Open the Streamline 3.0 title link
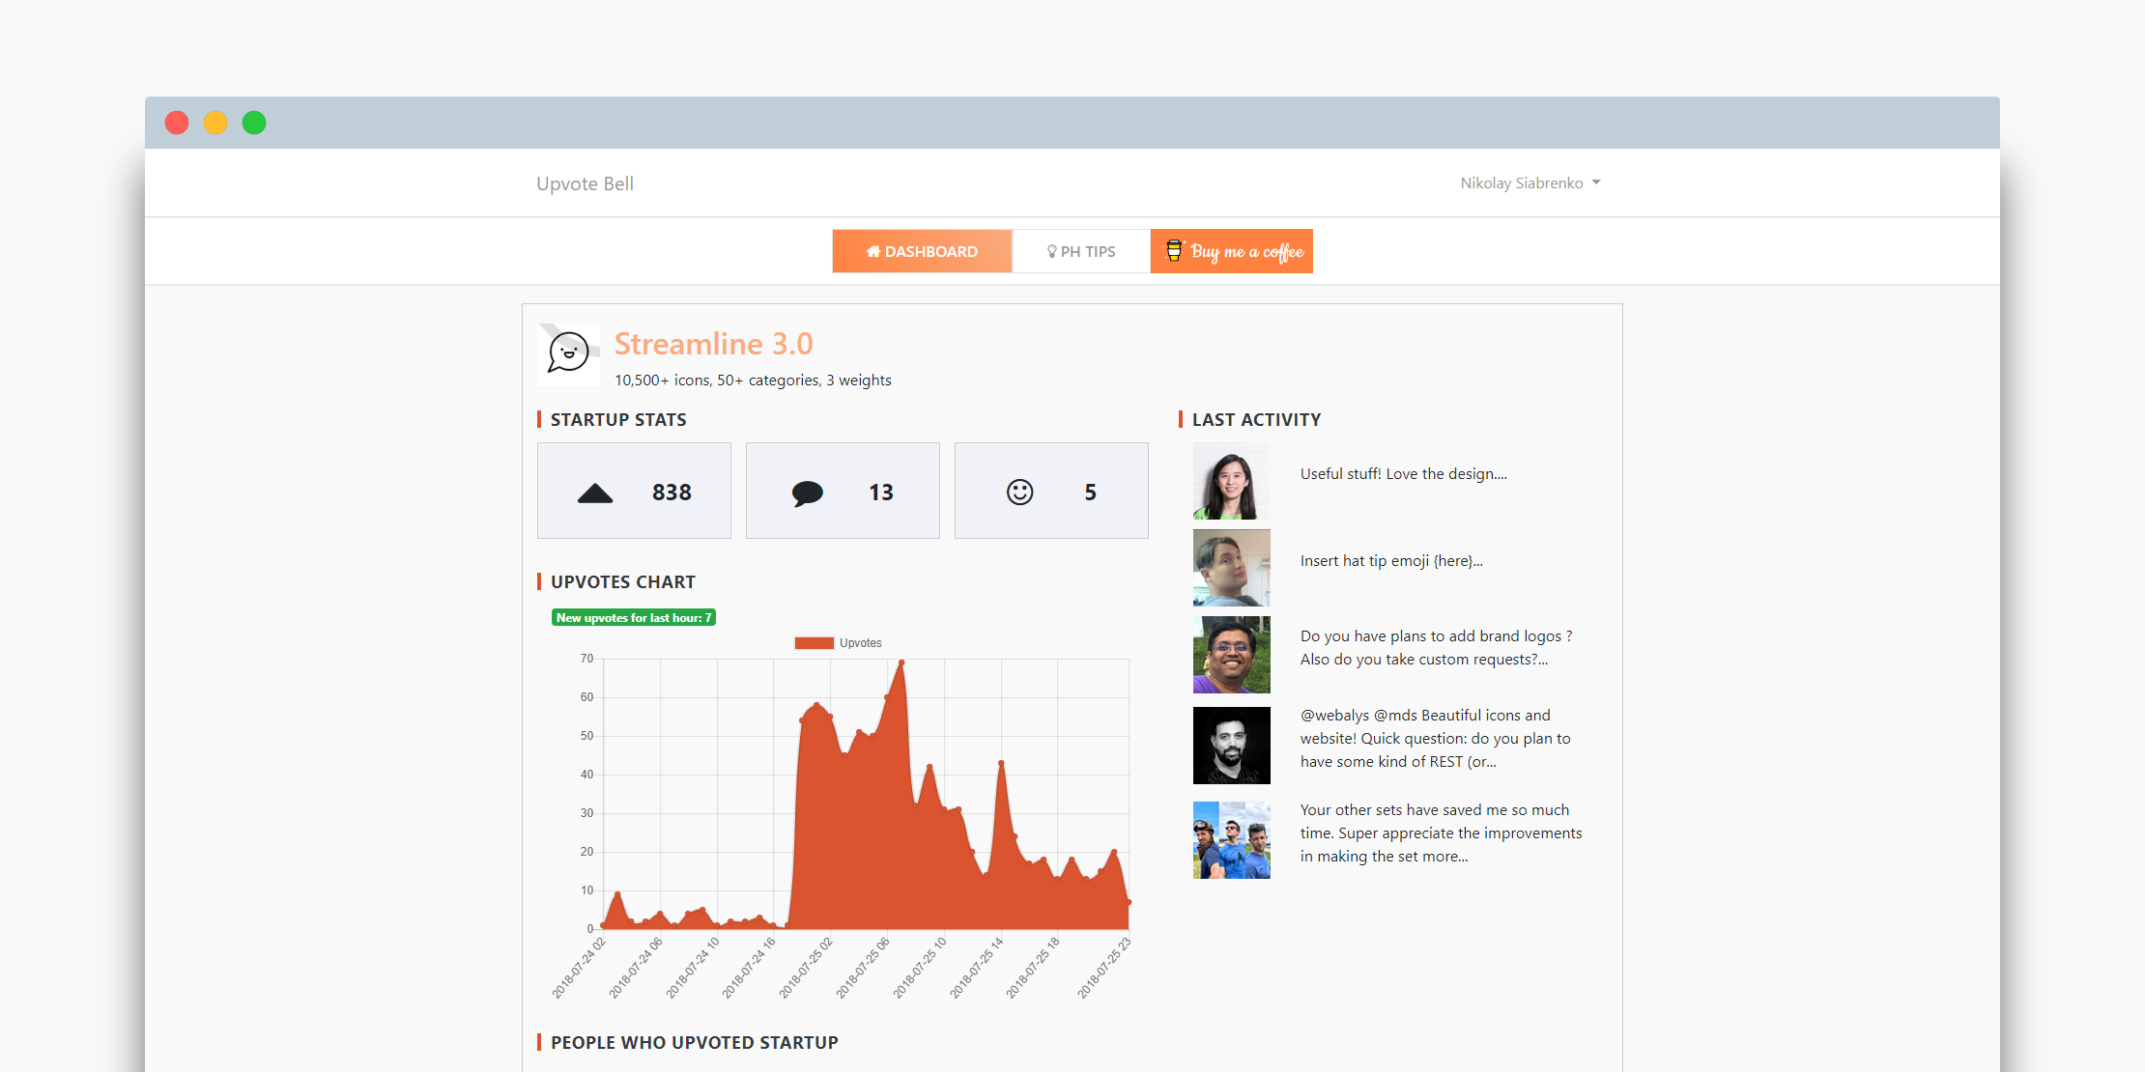2145x1072 pixels. [713, 344]
